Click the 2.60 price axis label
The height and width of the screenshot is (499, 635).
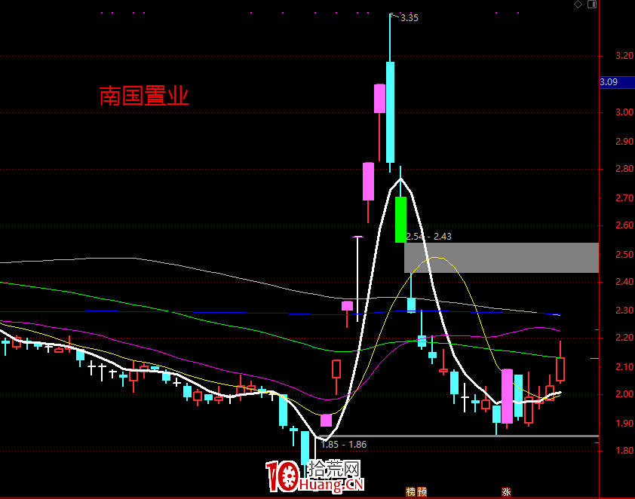[624, 225]
